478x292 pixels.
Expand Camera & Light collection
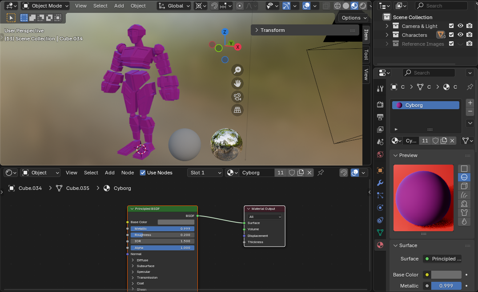387,26
